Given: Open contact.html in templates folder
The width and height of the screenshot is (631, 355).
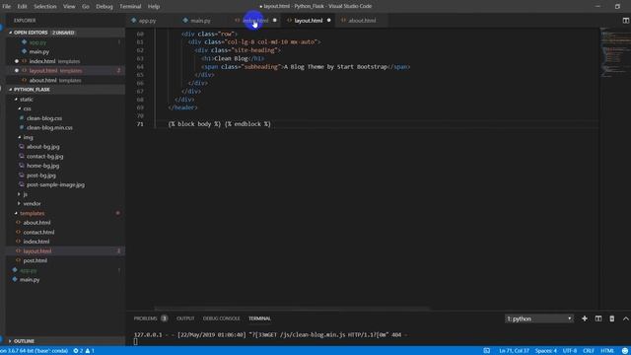Looking at the screenshot, I should click(x=38, y=232).
